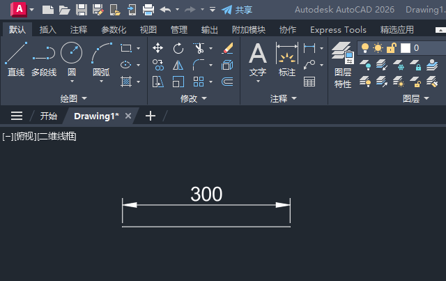Screen dimensions: 446x281
Task: Open the file tabs hamburger menu
Action: point(17,116)
